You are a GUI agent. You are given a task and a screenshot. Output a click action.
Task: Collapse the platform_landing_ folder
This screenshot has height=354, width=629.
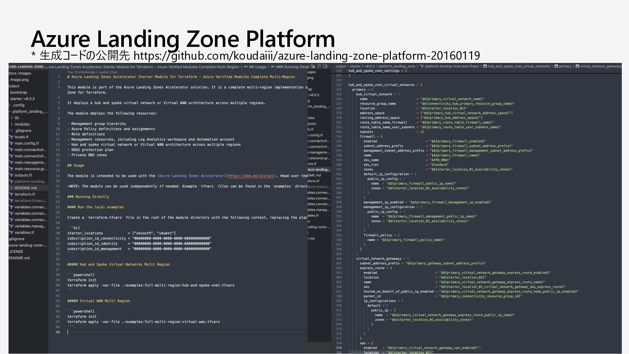coord(10,111)
